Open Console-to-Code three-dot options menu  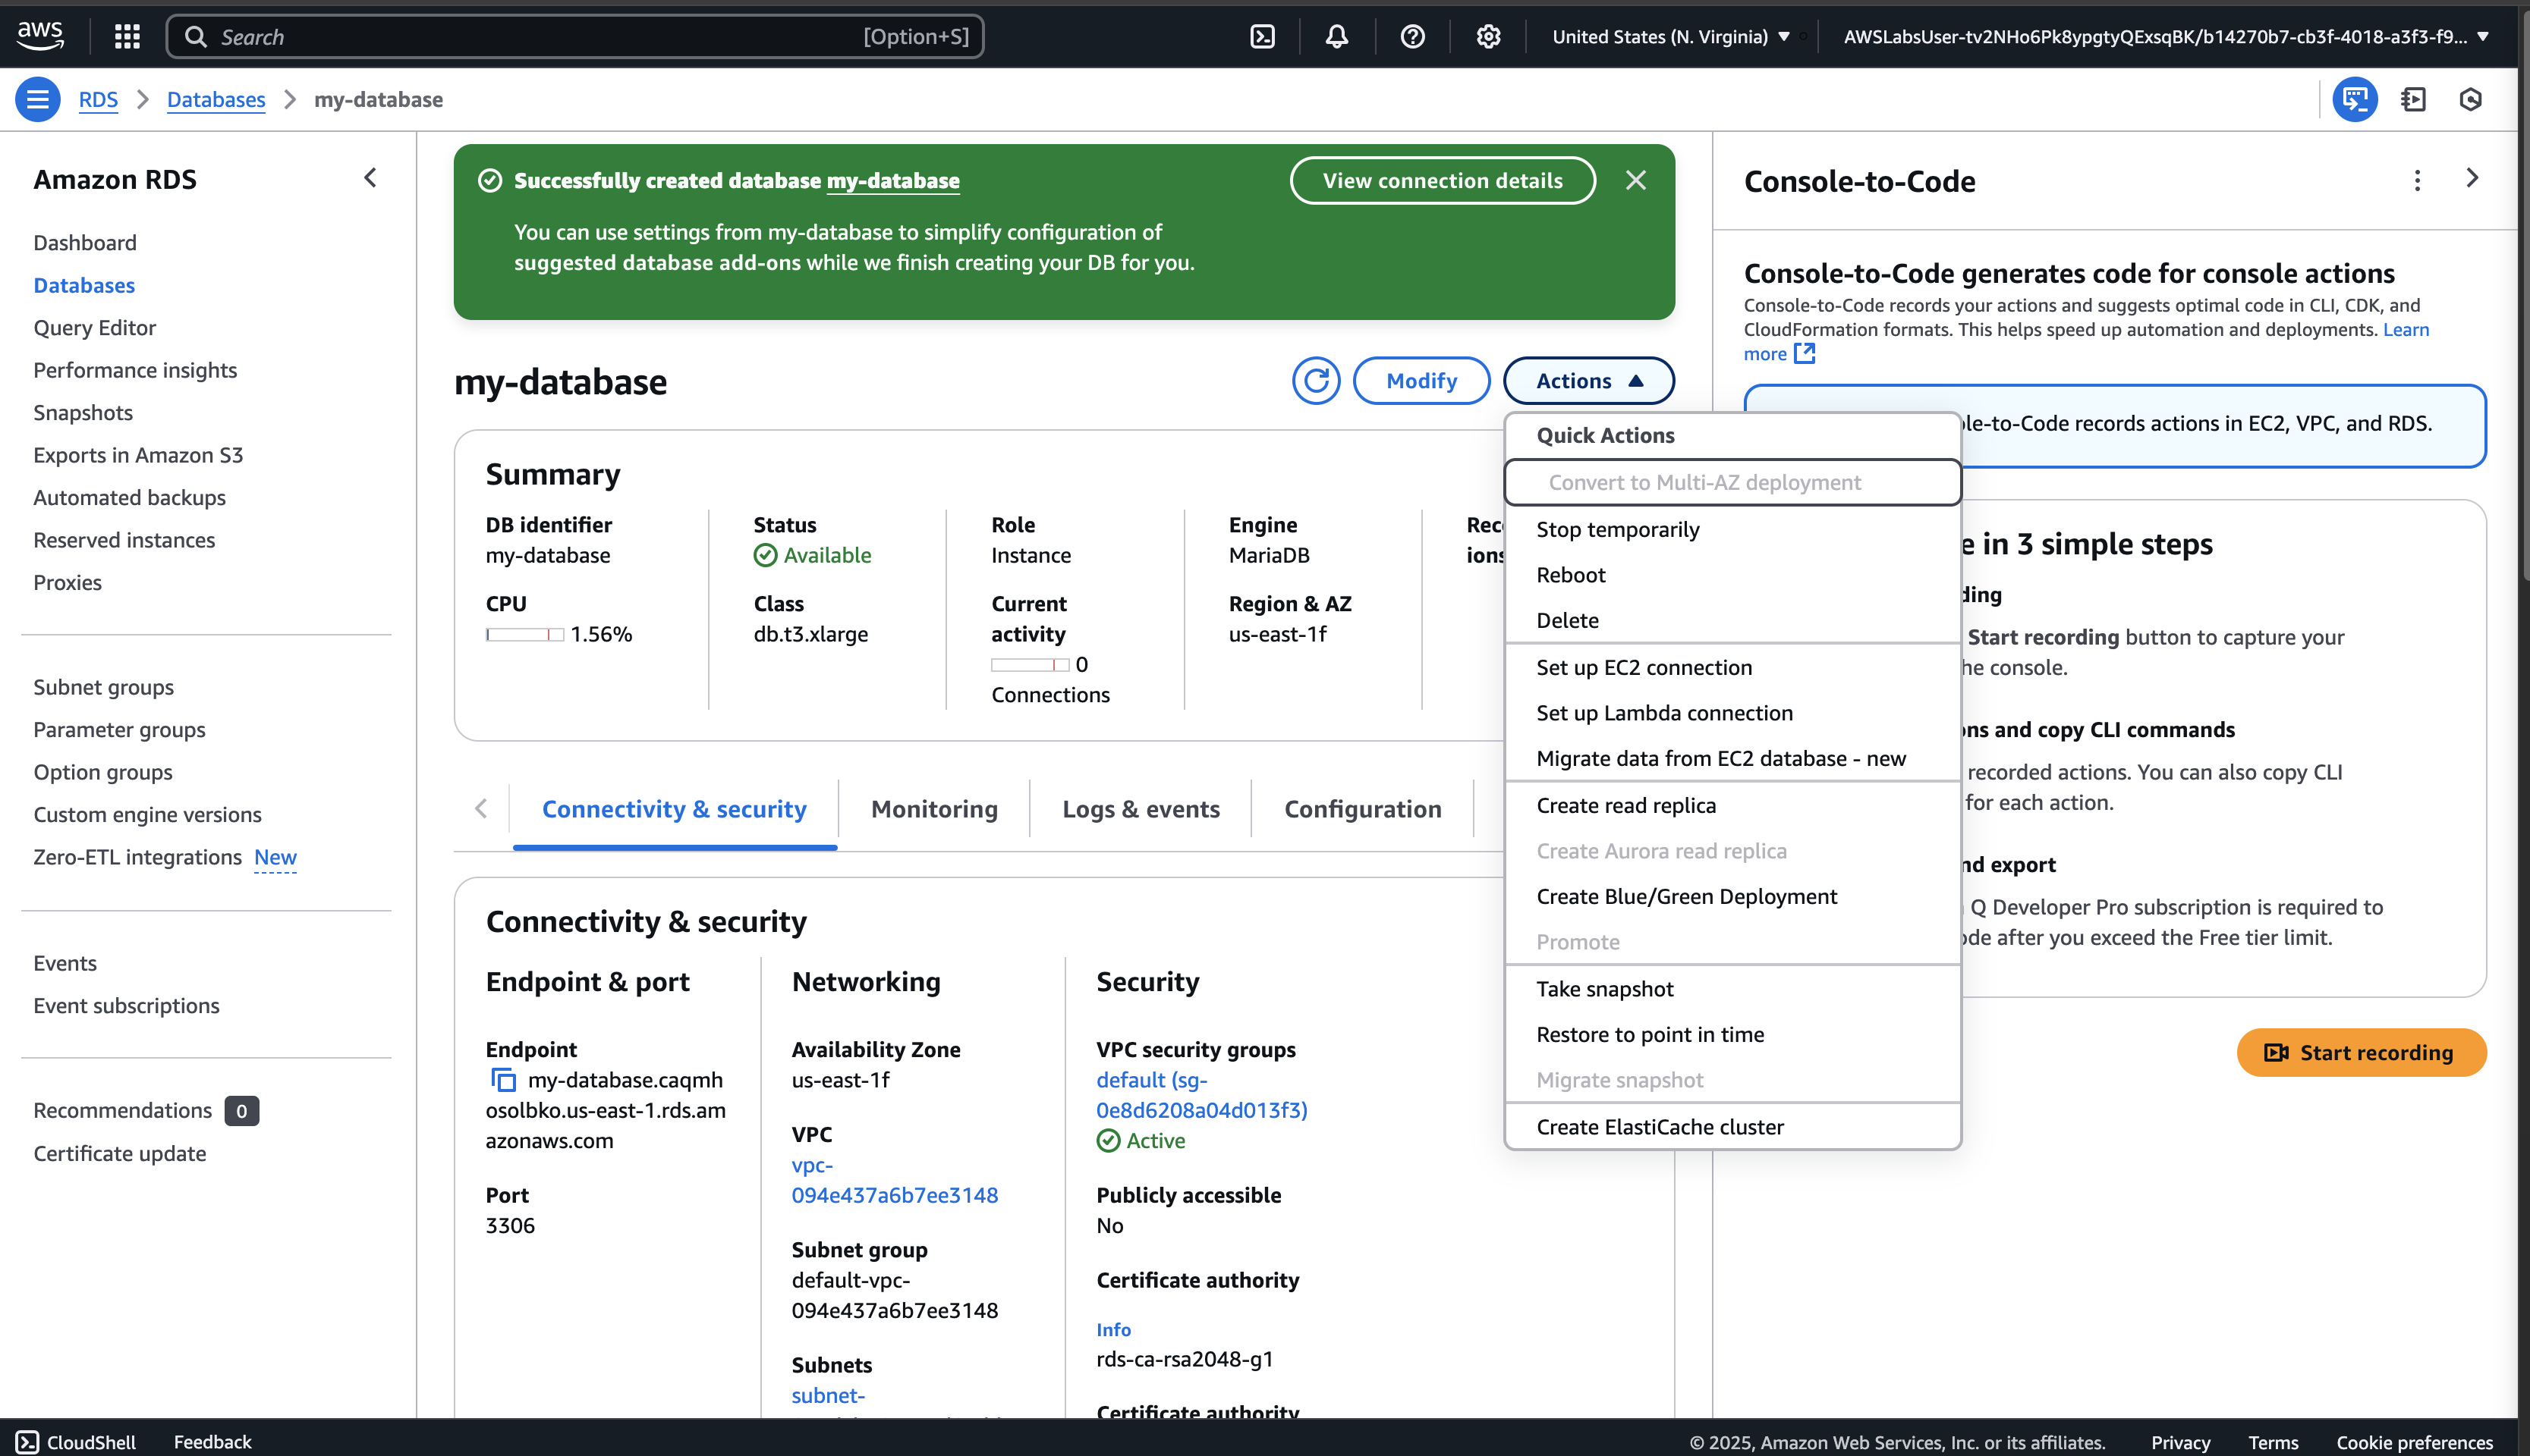(x=2417, y=180)
